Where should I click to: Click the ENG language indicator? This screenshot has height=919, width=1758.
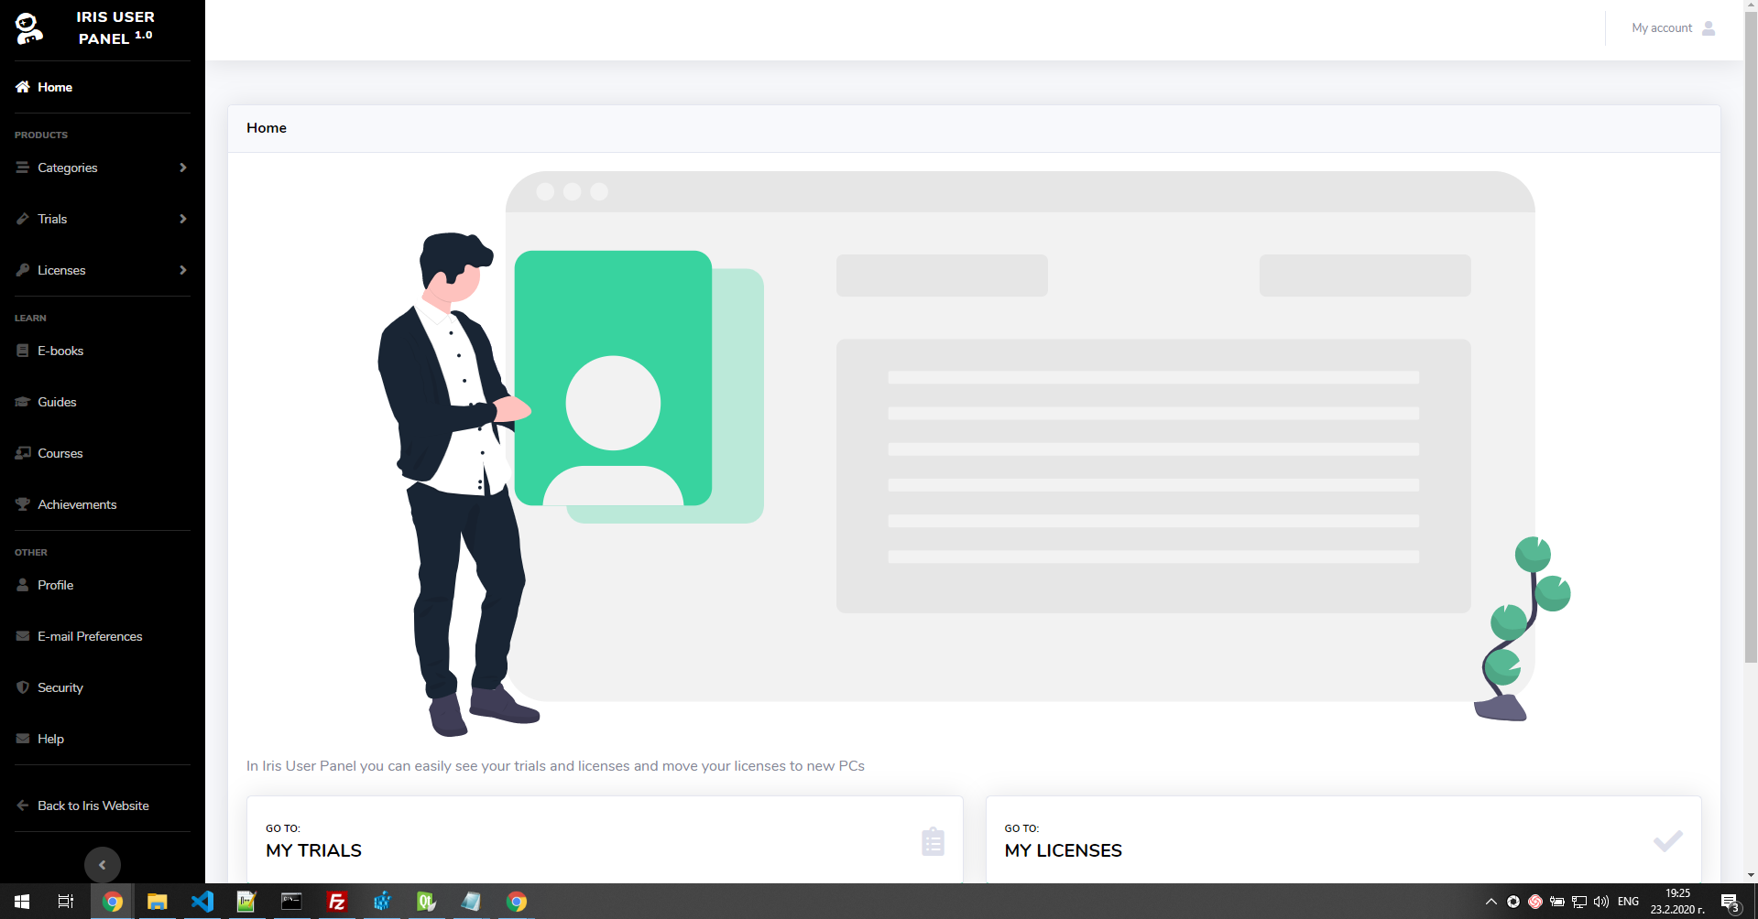coord(1628,902)
